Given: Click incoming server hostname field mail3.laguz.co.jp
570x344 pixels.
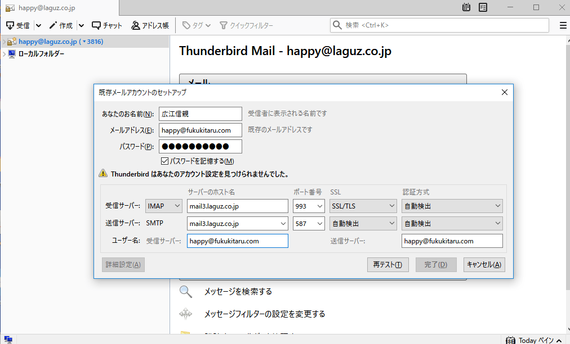Looking at the screenshot, I should coord(237,206).
